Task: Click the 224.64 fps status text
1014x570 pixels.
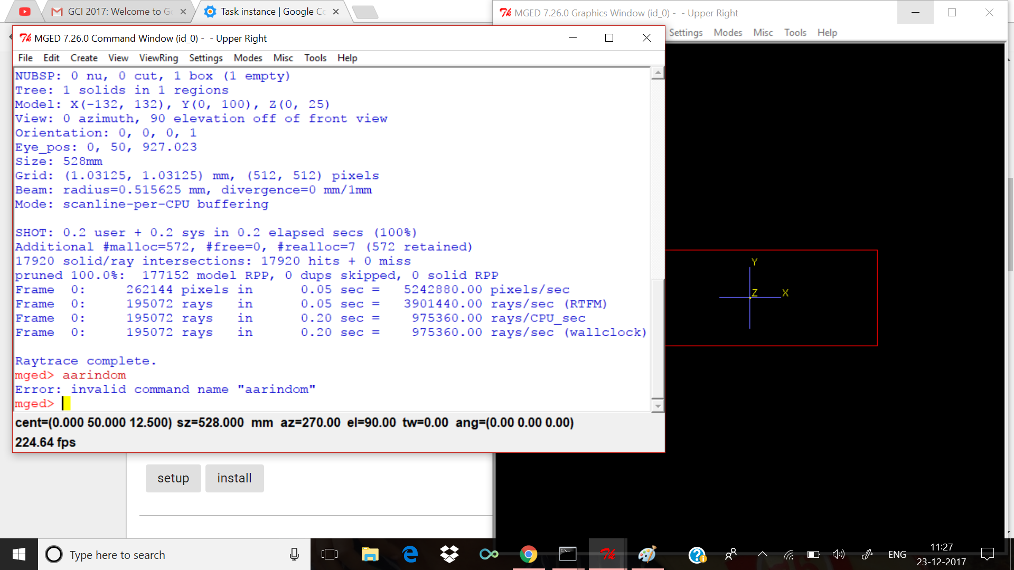Action: pyautogui.click(x=45, y=442)
